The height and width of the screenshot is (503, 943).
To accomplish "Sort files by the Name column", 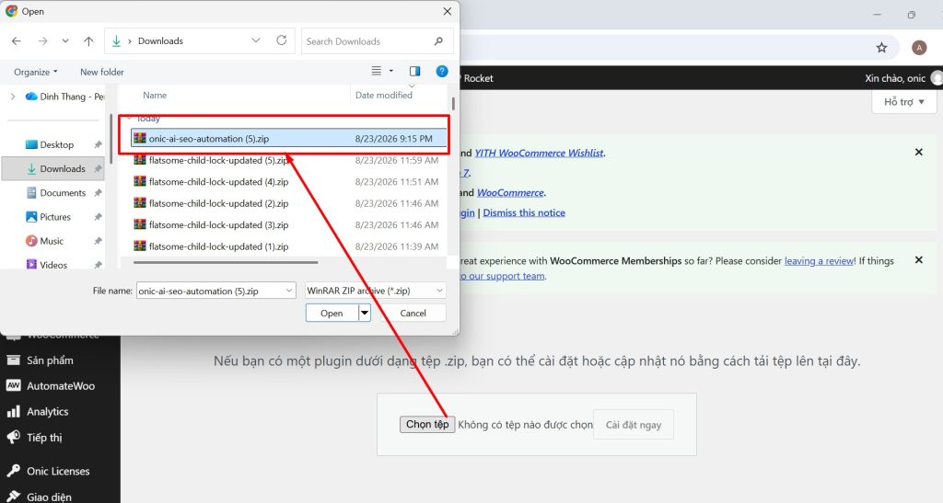I will coord(155,95).
